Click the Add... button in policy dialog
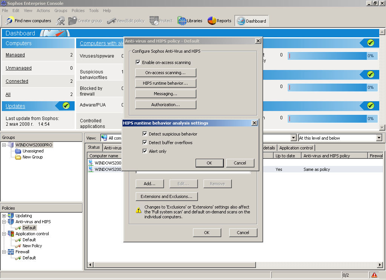Viewport: 386px width, 280px height. [x=150, y=184]
